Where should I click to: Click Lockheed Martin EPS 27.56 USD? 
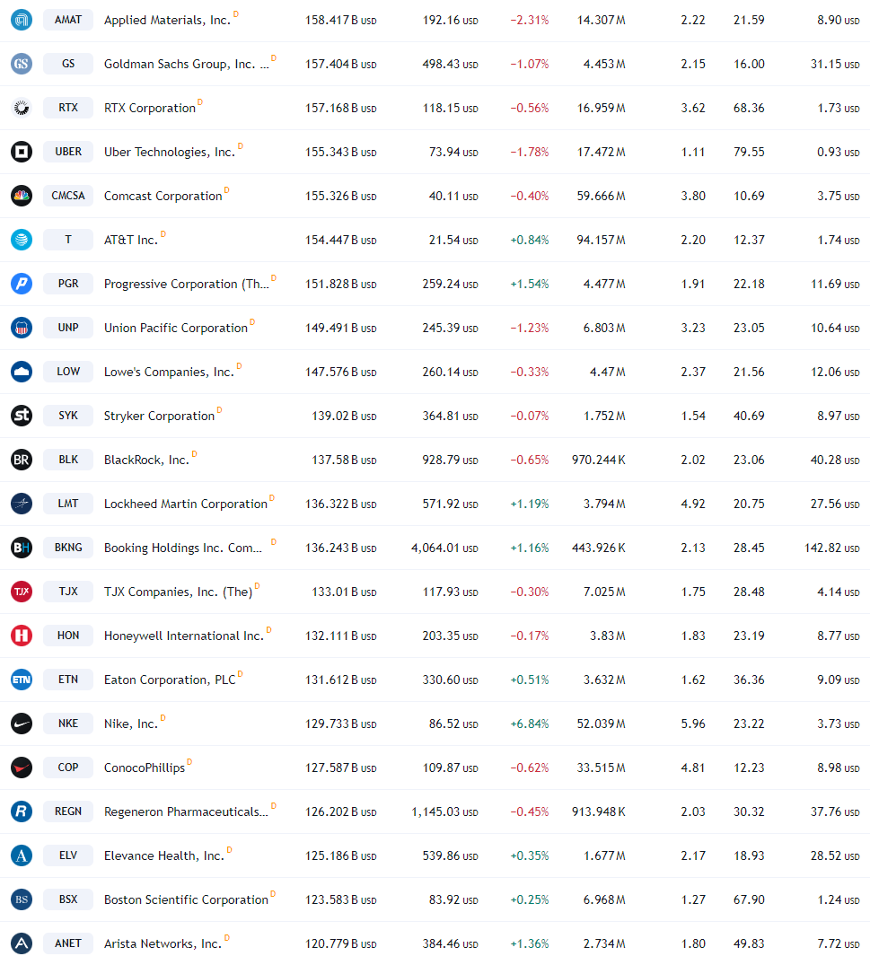pyautogui.click(x=835, y=504)
